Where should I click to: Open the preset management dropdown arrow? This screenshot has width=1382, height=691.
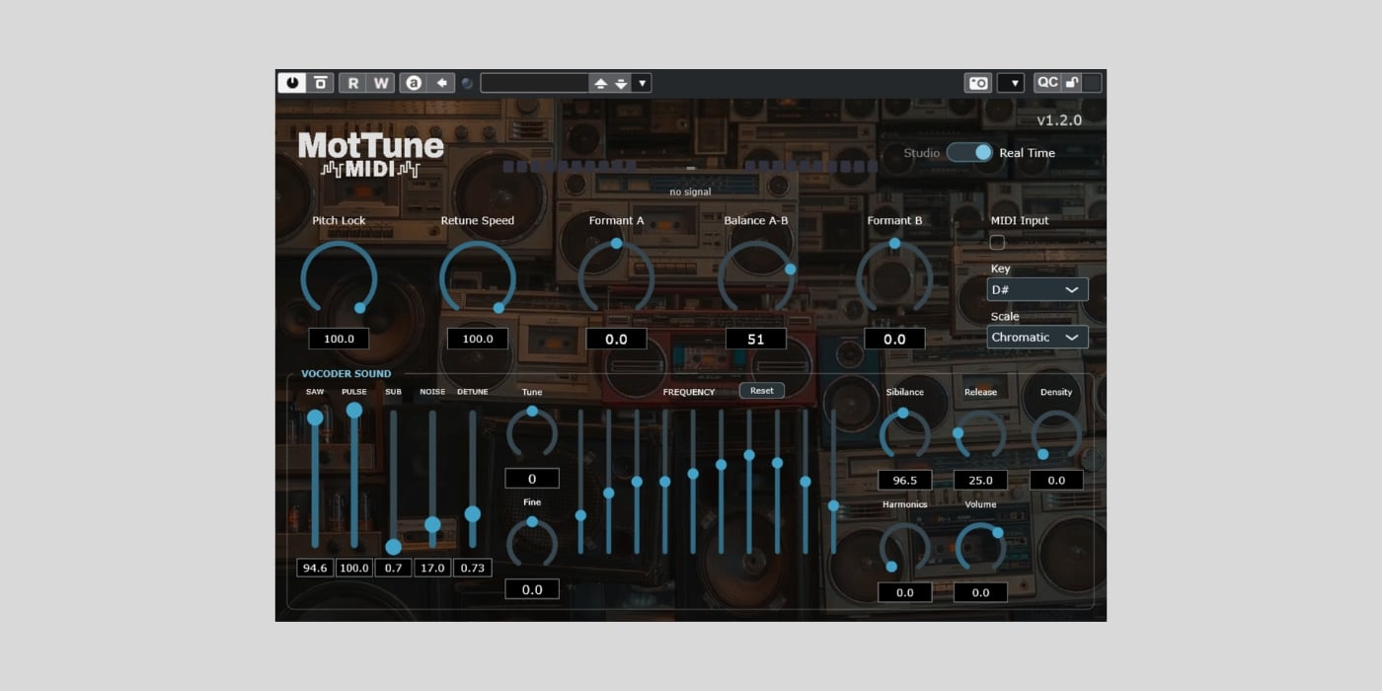coord(643,83)
